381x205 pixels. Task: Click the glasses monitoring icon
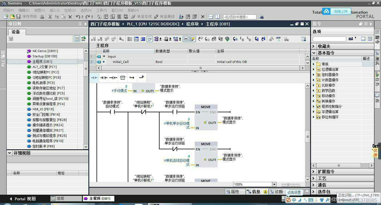tap(278, 39)
